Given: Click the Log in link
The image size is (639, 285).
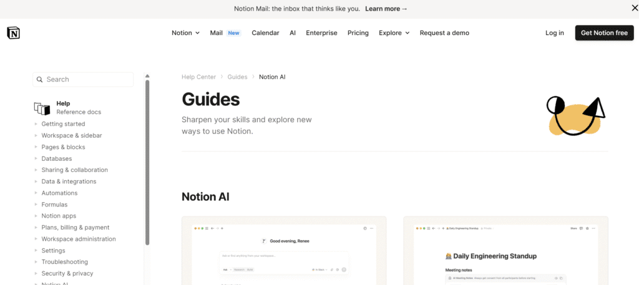Looking at the screenshot, I should 555,33.
